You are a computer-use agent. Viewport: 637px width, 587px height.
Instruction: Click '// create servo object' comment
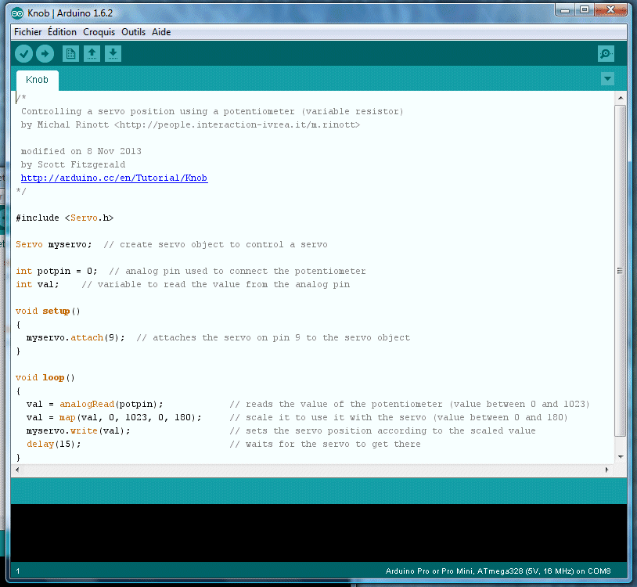[215, 244]
